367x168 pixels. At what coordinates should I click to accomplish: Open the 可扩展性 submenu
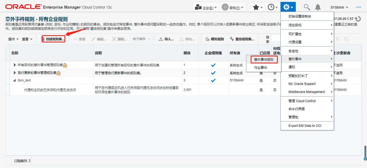(307, 34)
